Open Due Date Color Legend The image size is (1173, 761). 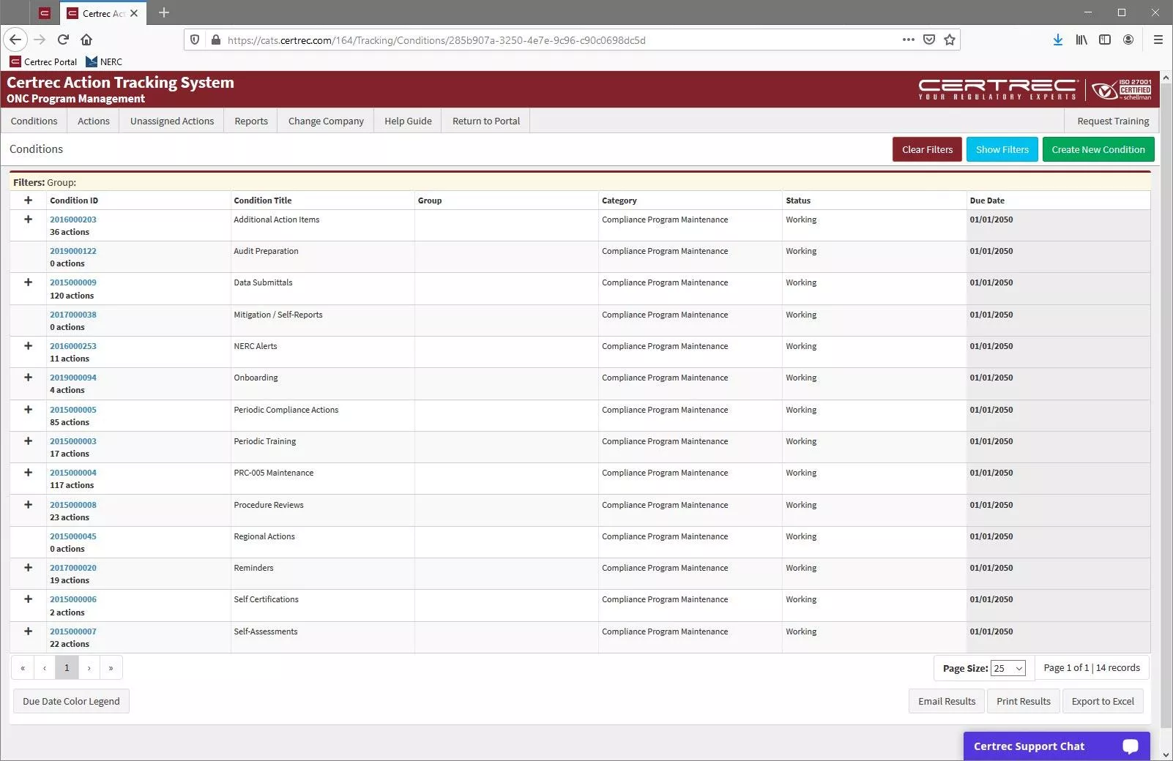tap(71, 701)
